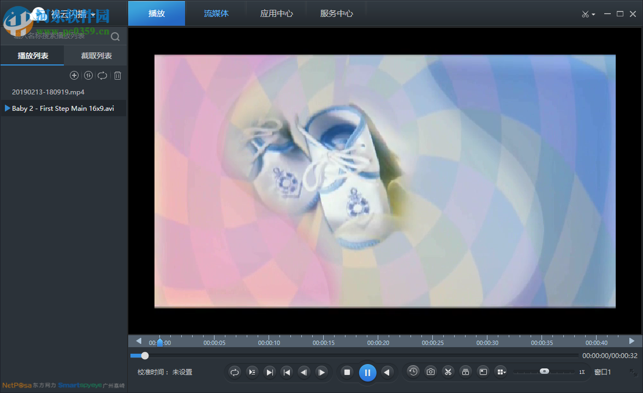Click the video display area
643x393 pixels.
(x=385, y=181)
